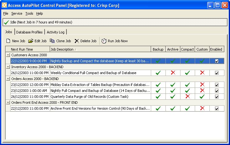The image size is (230, 145).
Task: Select the Nightly Full Compact and Backup row
Action: [100, 91]
